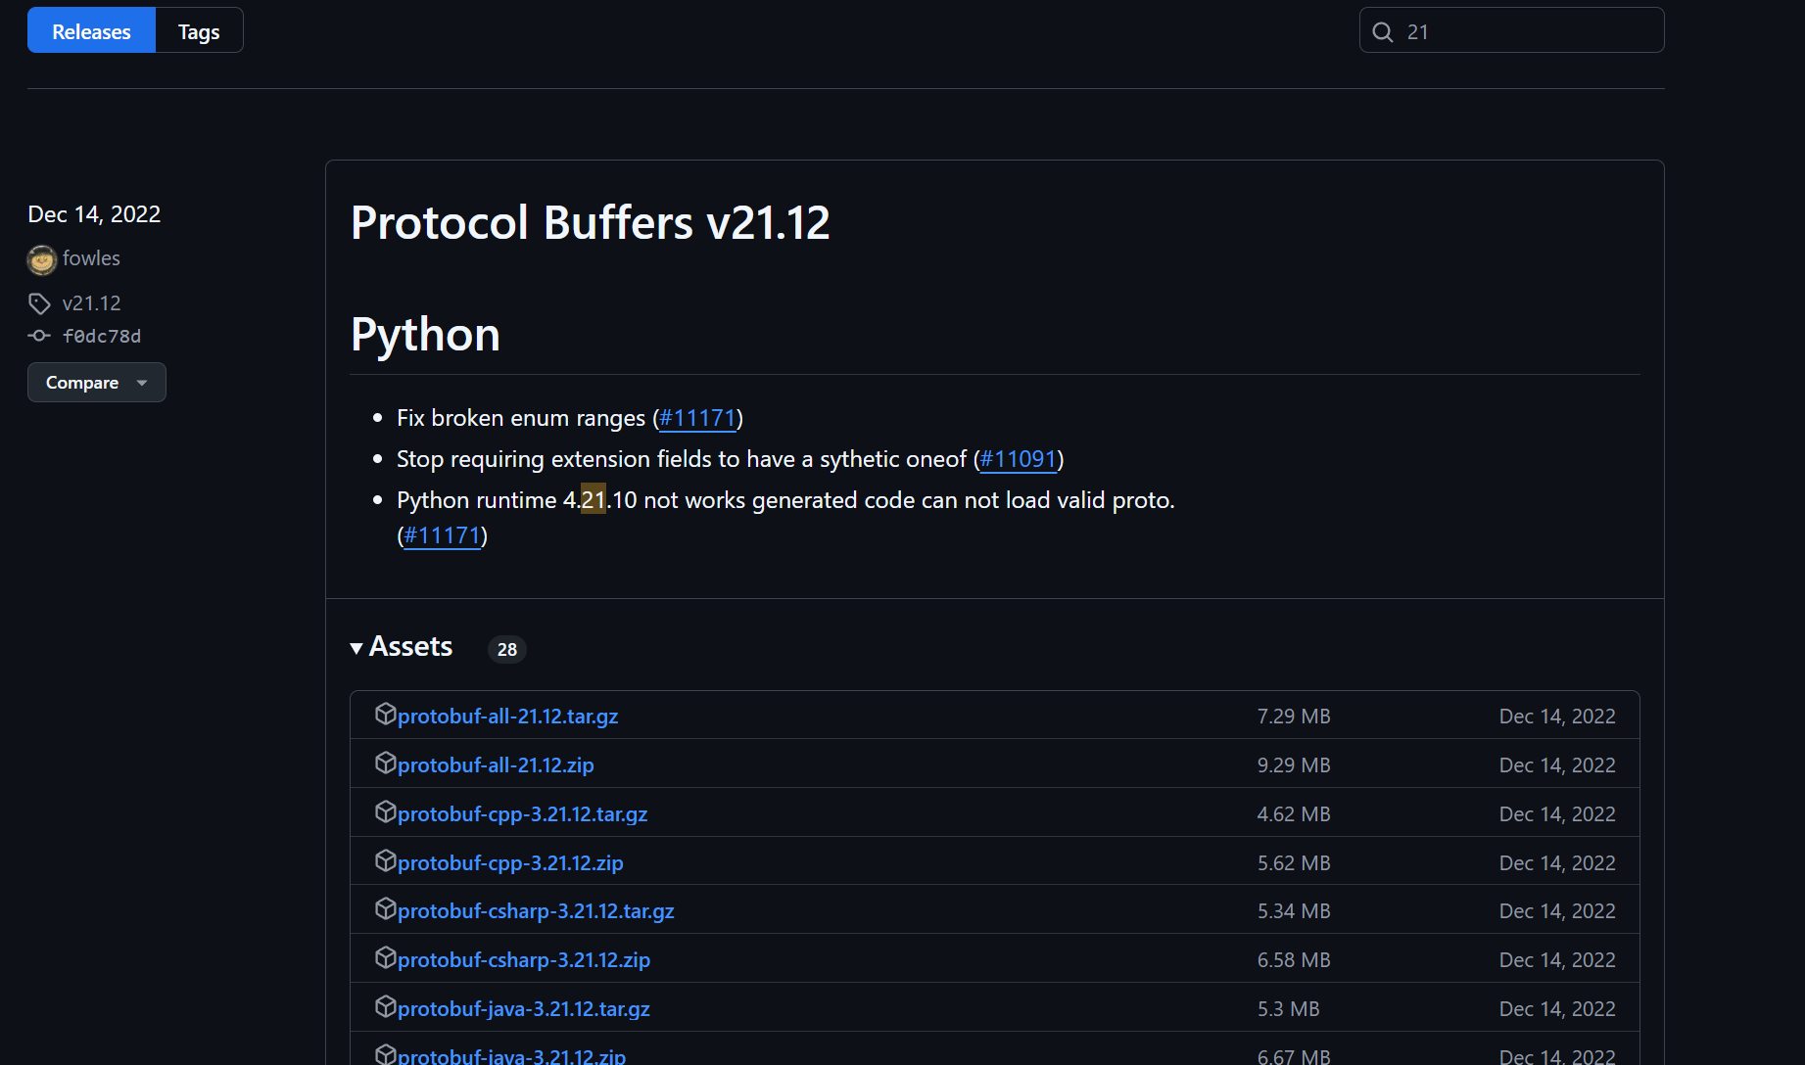Open the #11171 link after enum ranges

[x=697, y=418]
